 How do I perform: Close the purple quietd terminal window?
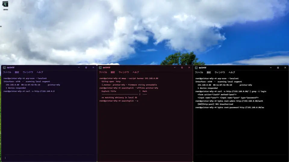tap(93, 67)
